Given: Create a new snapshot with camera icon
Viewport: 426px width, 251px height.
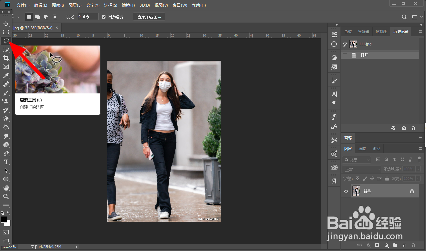Looking at the screenshot, I should tap(404, 128).
